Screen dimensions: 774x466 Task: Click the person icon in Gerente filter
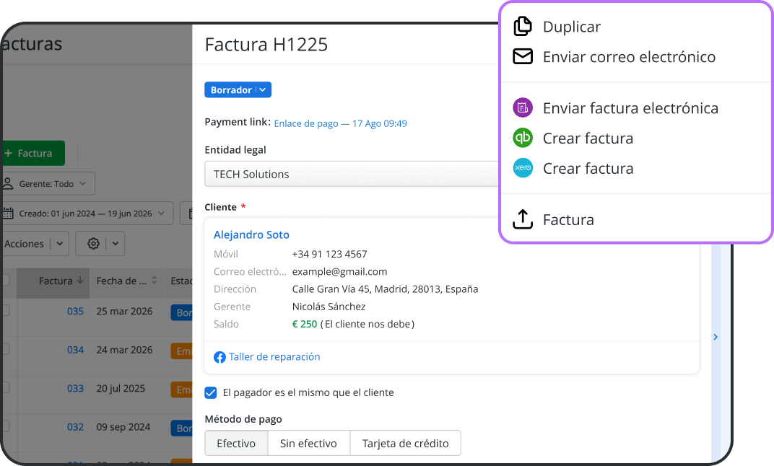tap(8, 183)
